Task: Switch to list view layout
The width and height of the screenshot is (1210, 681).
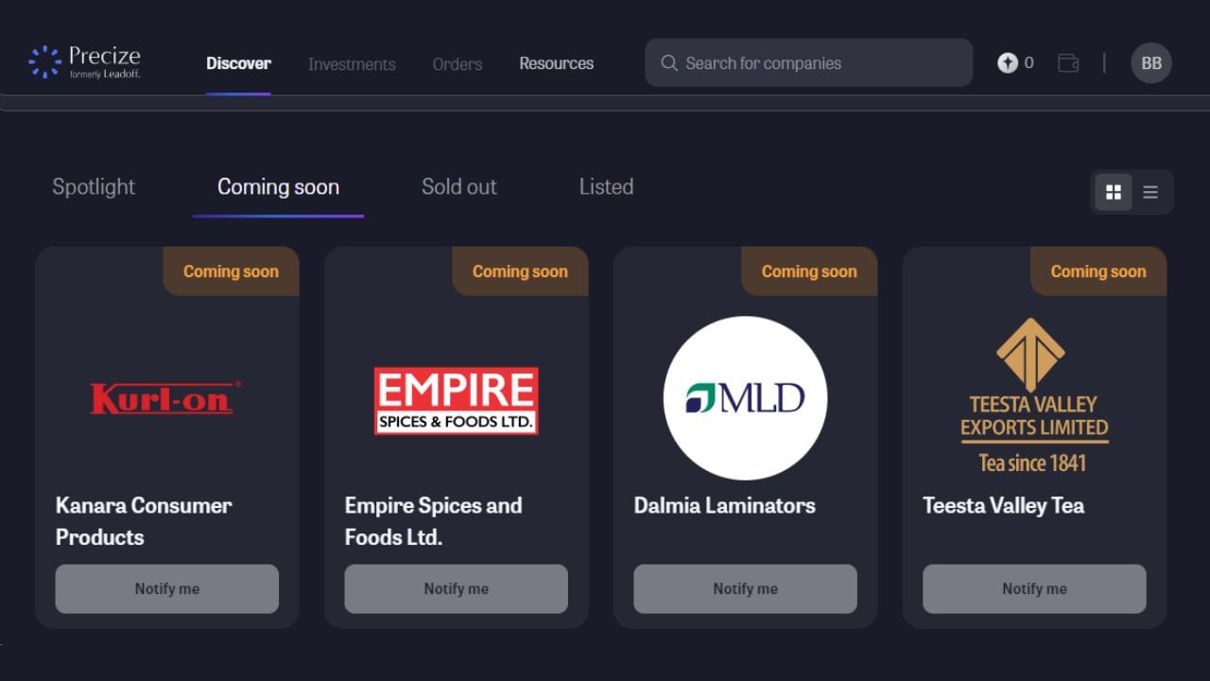Action: [1150, 192]
